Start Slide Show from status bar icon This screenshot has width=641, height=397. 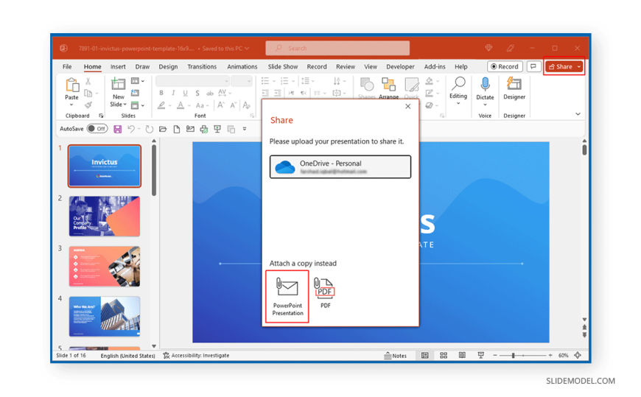pos(480,355)
